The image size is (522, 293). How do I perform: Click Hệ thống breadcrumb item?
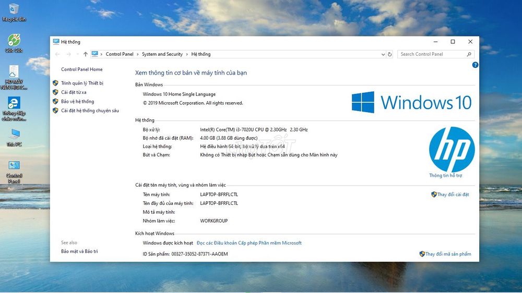[x=201, y=54]
